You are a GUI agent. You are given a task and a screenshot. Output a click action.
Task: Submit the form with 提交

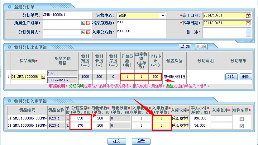tap(116, 141)
